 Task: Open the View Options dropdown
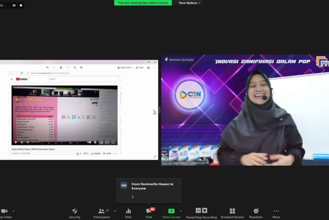(189, 3)
